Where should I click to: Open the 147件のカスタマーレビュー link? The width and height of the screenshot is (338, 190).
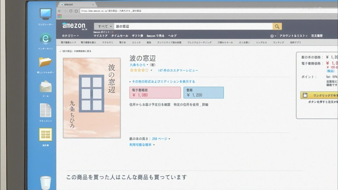(x=178, y=70)
